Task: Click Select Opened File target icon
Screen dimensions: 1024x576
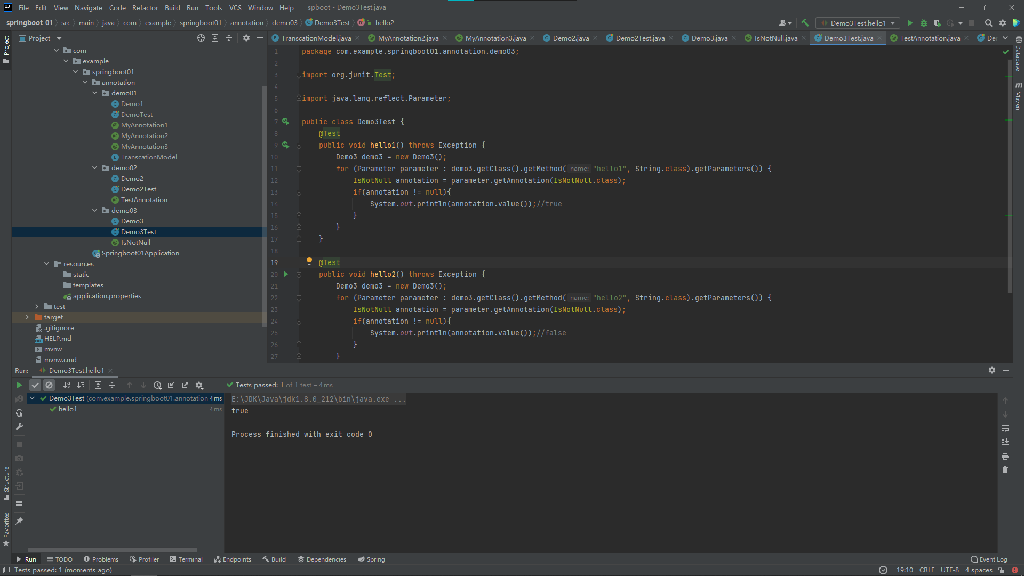Action: coord(201,38)
